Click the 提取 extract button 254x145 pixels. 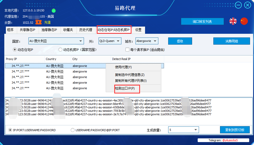click(180, 41)
